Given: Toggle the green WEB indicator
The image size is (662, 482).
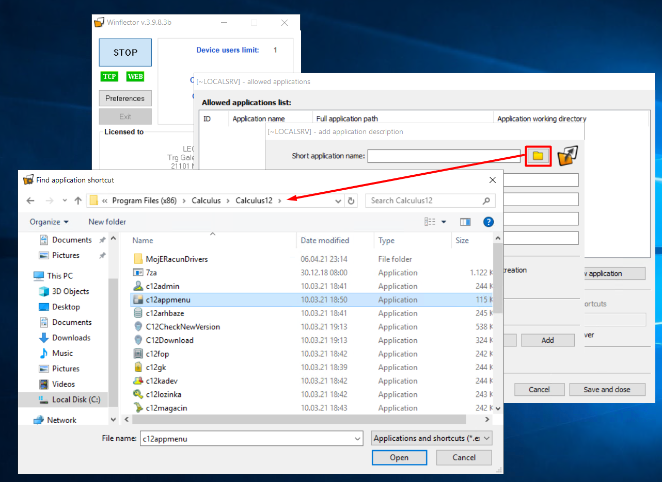Looking at the screenshot, I should coord(135,76).
